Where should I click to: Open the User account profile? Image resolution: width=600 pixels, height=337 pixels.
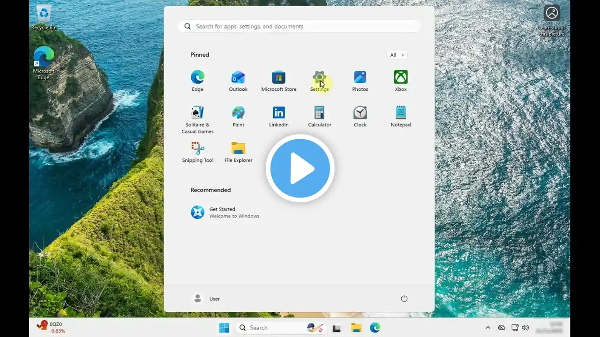206,299
